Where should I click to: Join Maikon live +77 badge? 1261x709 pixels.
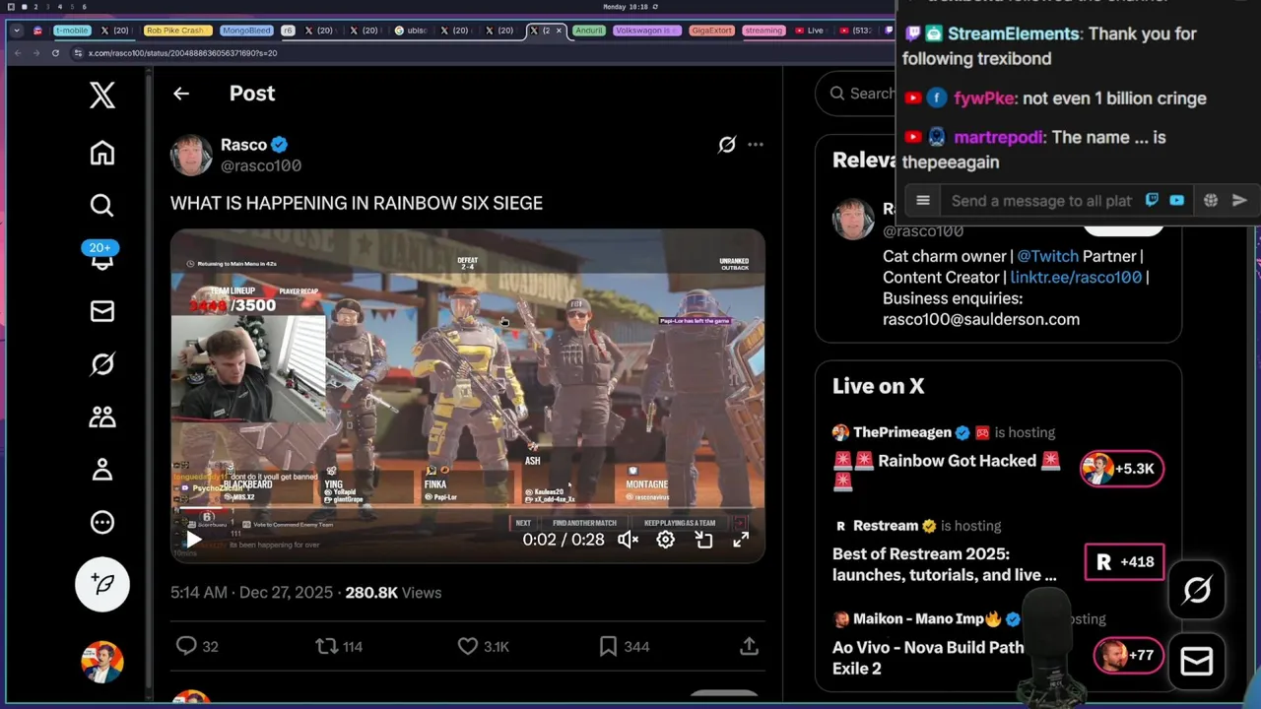1128,656
